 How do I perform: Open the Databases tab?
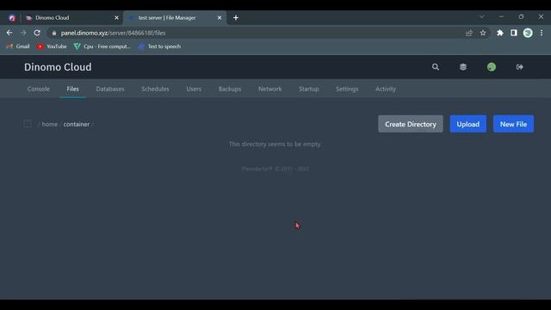click(x=110, y=89)
